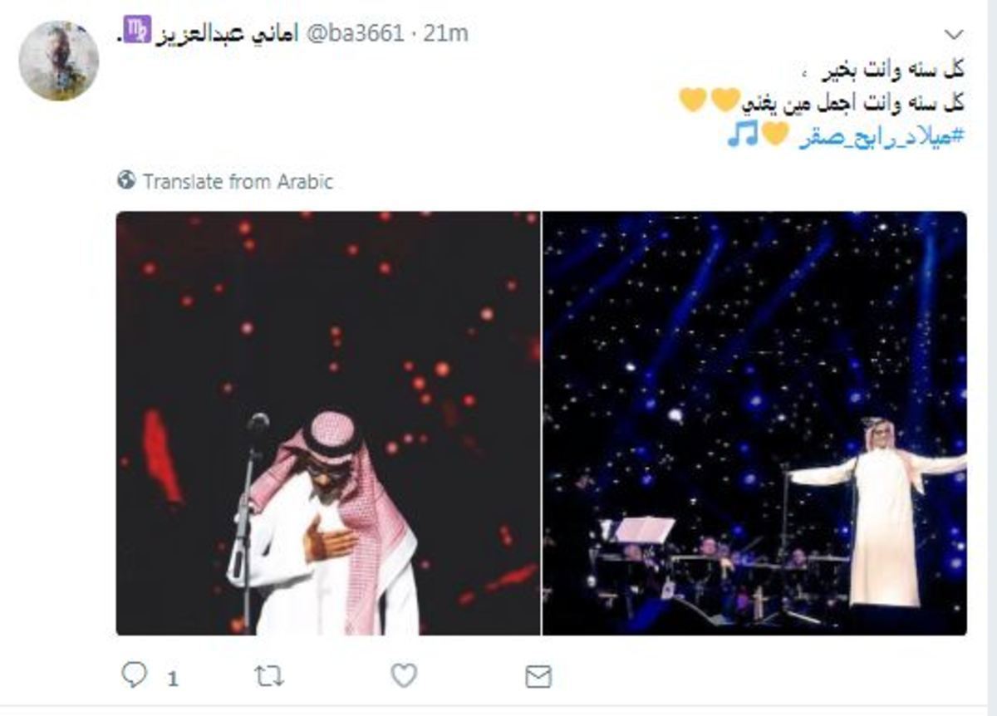
Task: Reply to the tweet via speech bubble icon
Action: 134,675
